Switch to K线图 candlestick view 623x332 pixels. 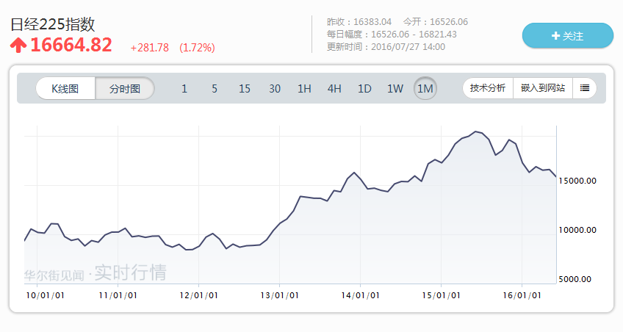pyautogui.click(x=65, y=88)
